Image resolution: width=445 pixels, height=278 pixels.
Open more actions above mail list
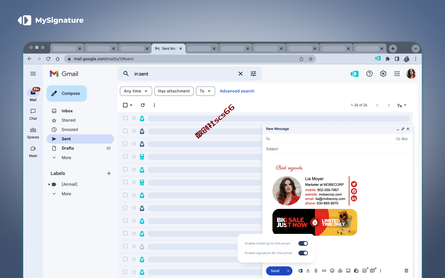click(x=154, y=105)
